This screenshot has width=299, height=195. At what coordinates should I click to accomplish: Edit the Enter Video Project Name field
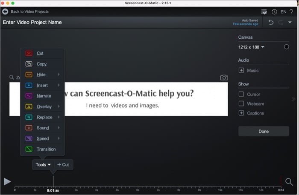pyautogui.click(x=32, y=22)
